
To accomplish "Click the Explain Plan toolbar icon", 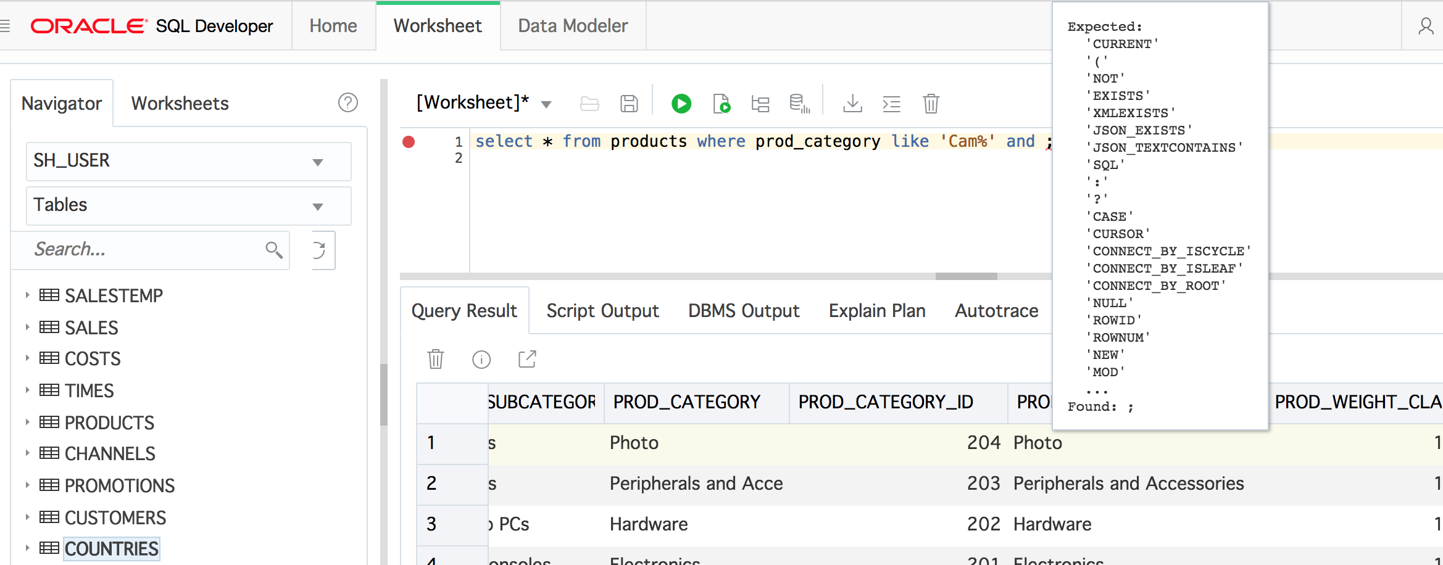I will pos(760,104).
